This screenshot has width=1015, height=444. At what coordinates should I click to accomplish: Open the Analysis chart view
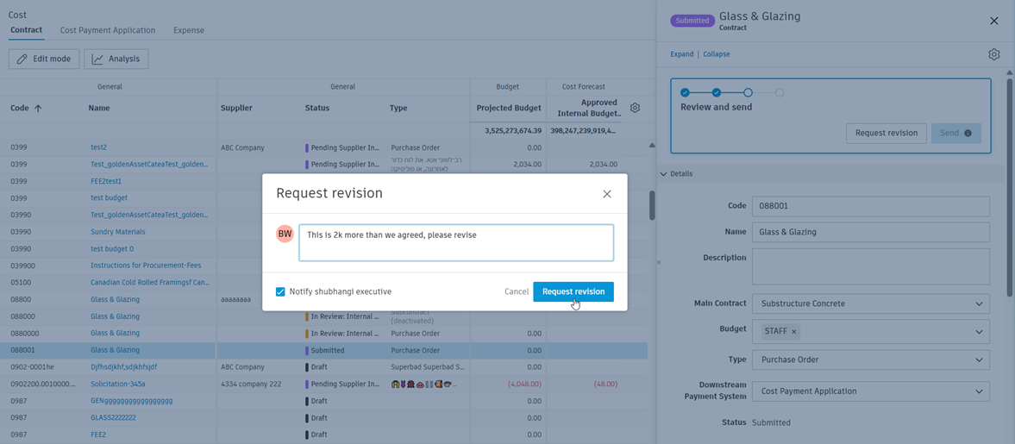(116, 59)
